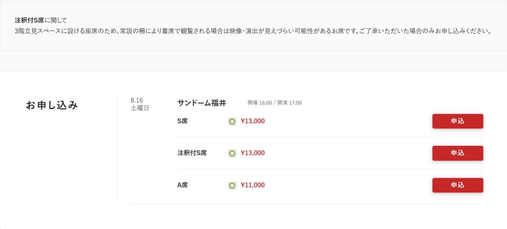Screen dimensions: 507x229
Task: Click the 3階立見スペース notice paragraph
Action: tap(253, 32)
